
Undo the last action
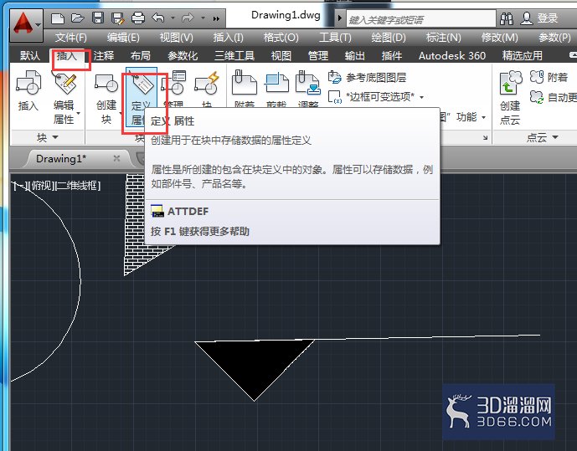[x=158, y=18]
